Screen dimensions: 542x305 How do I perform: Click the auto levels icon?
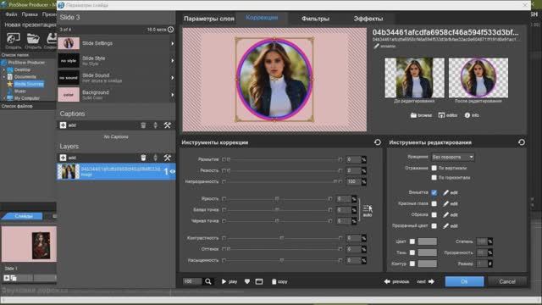point(368,210)
